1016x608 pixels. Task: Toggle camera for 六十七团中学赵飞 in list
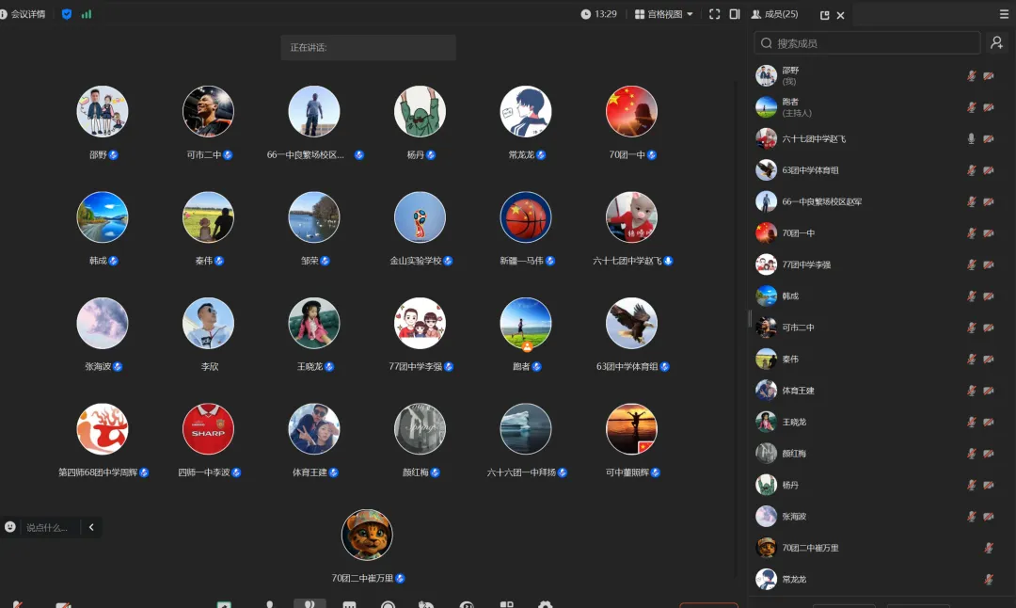click(x=988, y=138)
